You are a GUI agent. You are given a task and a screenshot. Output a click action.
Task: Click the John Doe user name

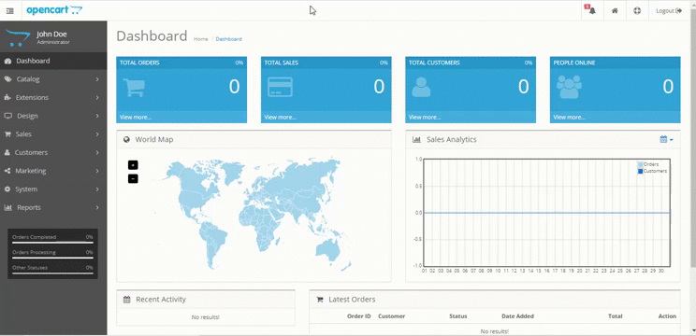pos(51,35)
